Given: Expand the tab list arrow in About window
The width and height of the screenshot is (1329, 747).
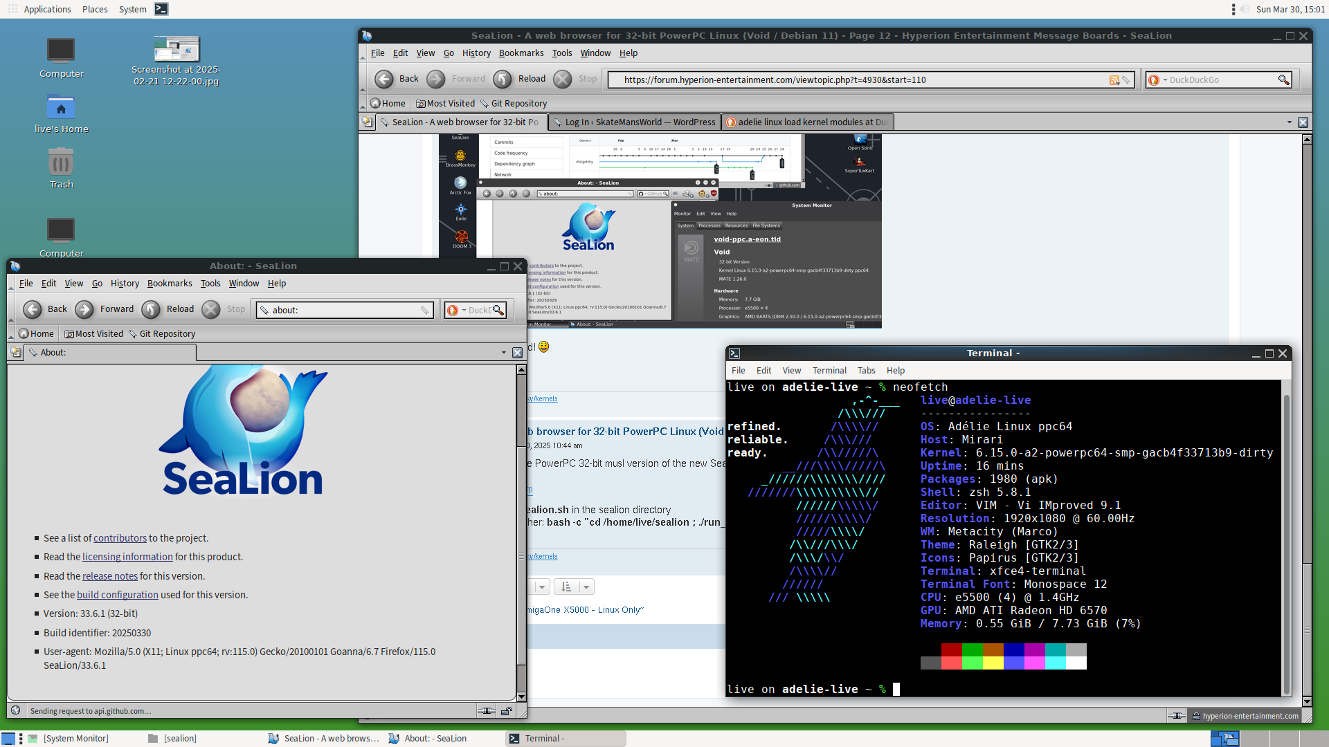Looking at the screenshot, I should (503, 353).
